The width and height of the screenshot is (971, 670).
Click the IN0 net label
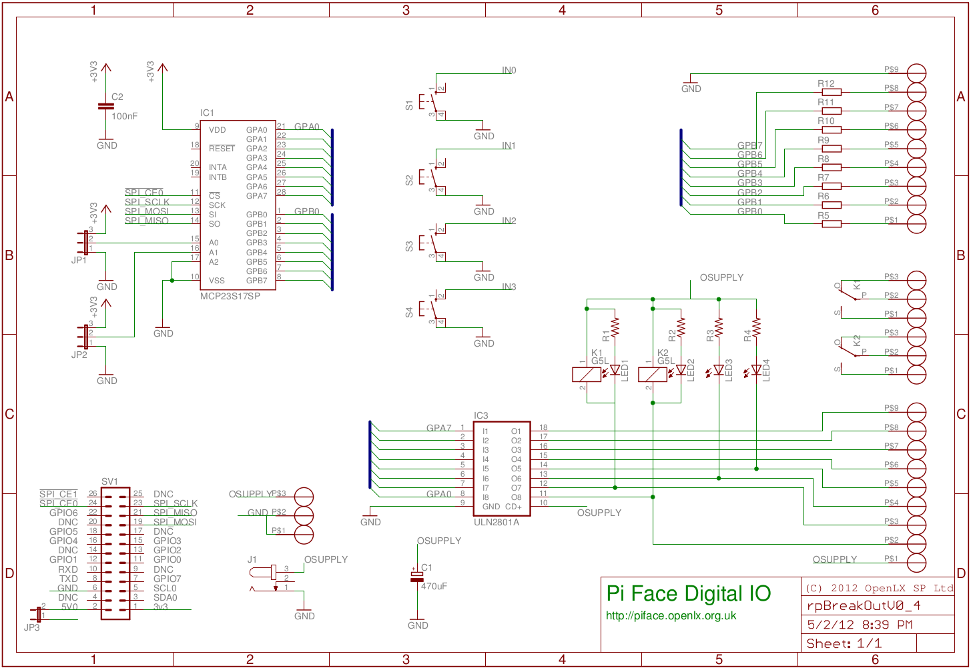(509, 70)
